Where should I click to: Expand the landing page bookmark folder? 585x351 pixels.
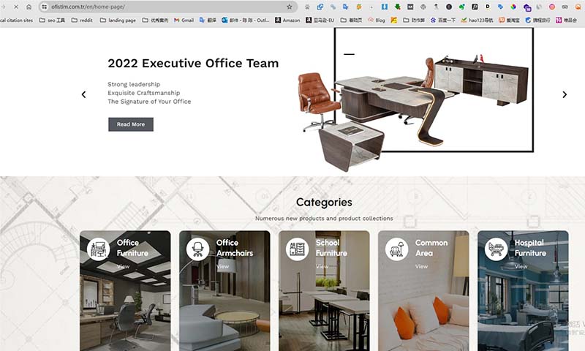(x=118, y=20)
